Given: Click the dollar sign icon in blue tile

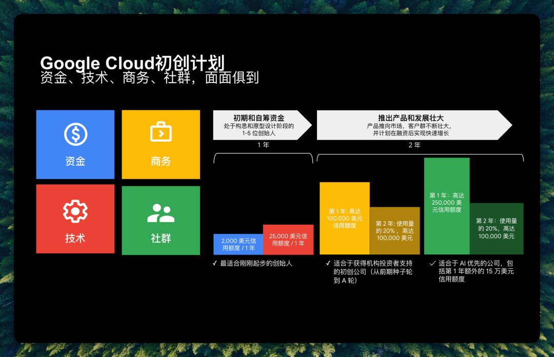Looking at the screenshot, I should tap(75, 134).
